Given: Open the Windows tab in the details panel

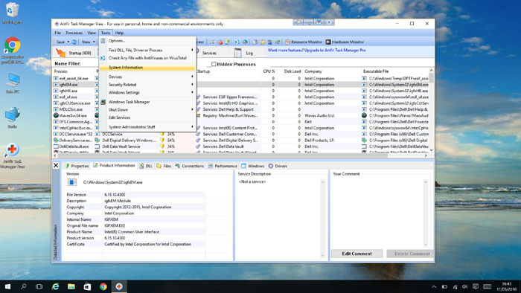Looking at the screenshot, I should [x=252, y=166].
